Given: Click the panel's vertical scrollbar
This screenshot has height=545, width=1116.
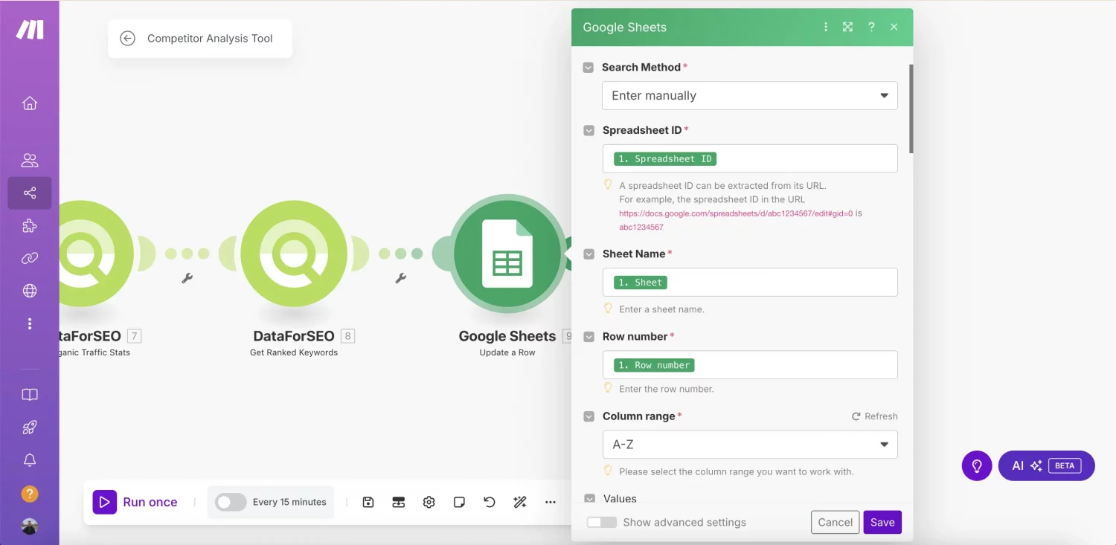Looking at the screenshot, I should pyautogui.click(x=911, y=109).
